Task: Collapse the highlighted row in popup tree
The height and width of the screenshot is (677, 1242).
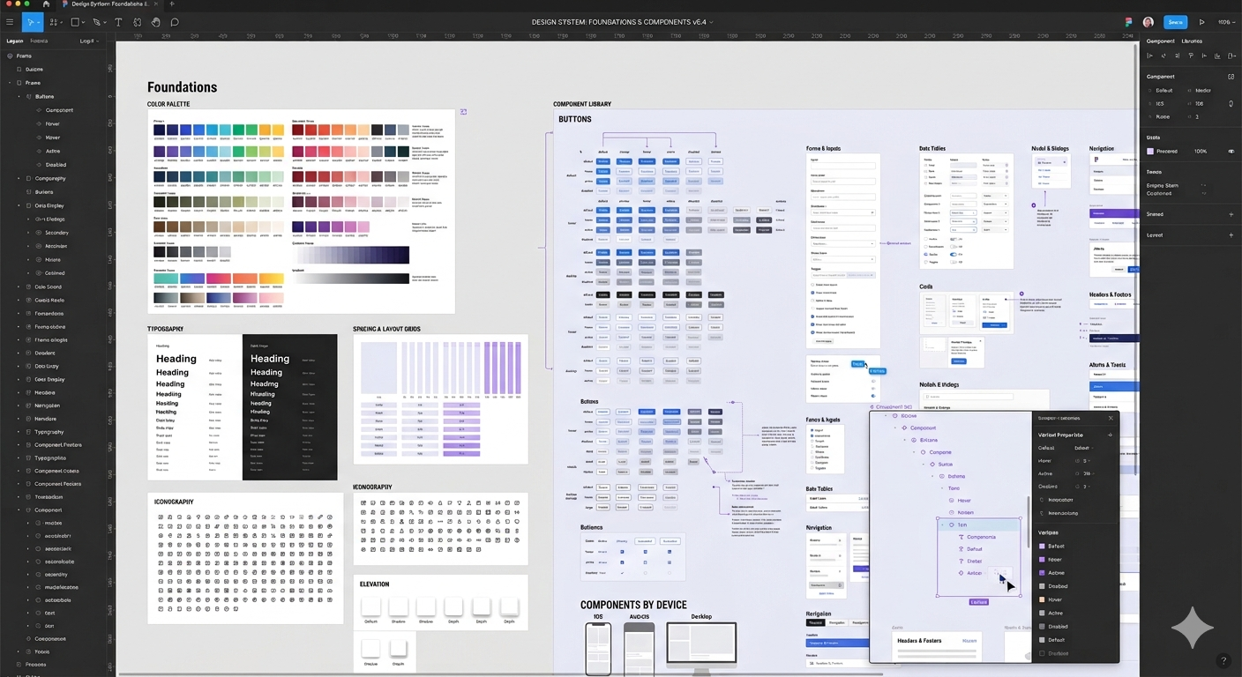Action: click(942, 524)
